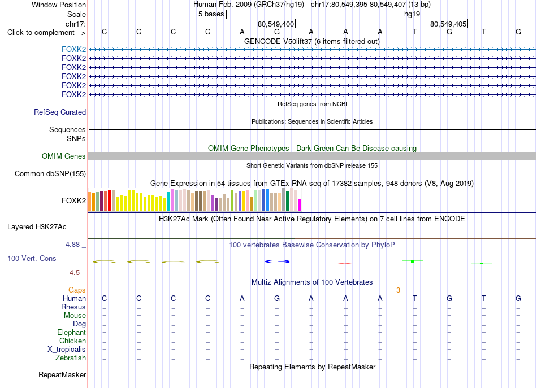Click the '5 bases' scale bar label
The image size is (537, 388).
[x=211, y=14]
